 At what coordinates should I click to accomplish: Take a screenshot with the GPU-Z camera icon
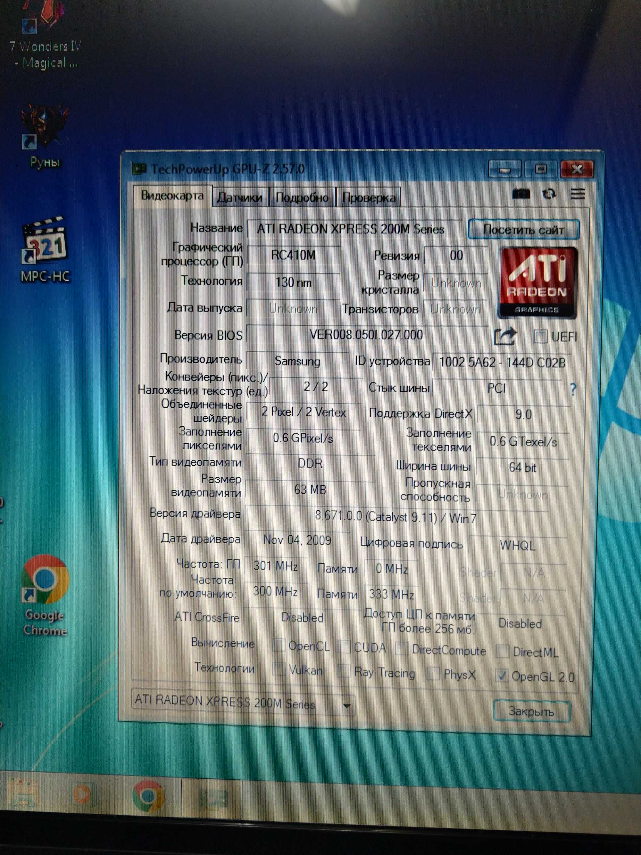[x=521, y=194]
